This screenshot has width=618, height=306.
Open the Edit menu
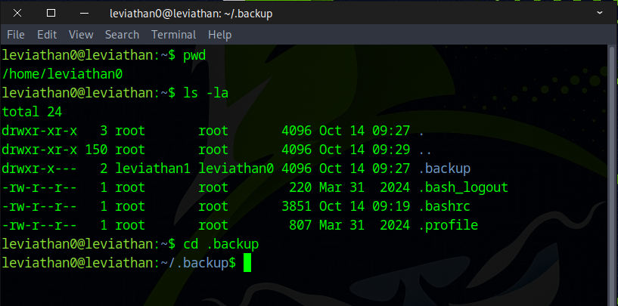(x=47, y=35)
